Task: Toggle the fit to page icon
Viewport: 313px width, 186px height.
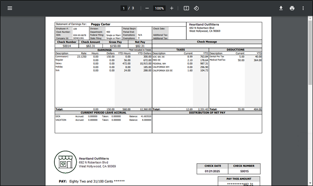Action: (x=186, y=8)
